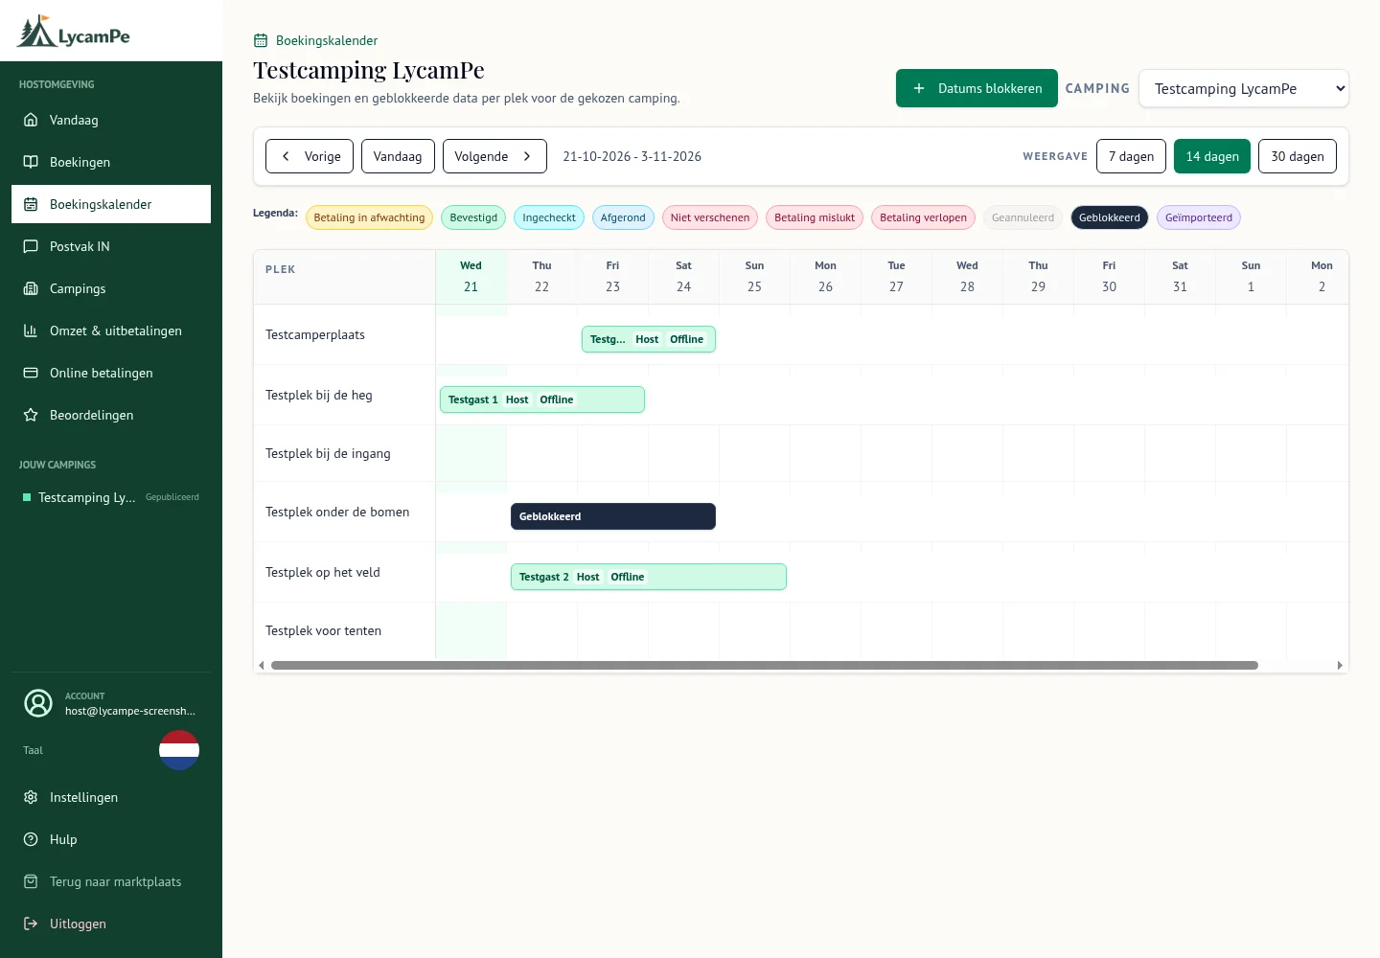Screen dimensions: 1380x958
Task: Open the Online betalingen menu item
Action: [x=111, y=373]
